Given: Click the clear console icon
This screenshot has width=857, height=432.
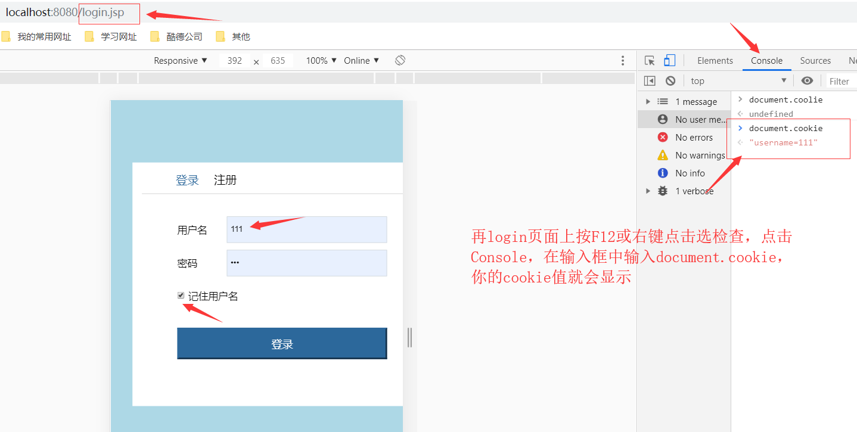Looking at the screenshot, I should coord(669,80).
